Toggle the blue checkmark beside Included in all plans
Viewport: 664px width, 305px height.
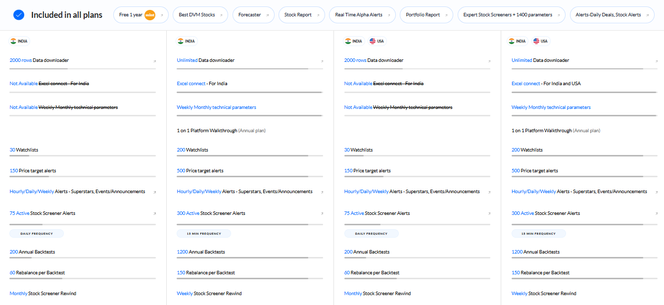click(19, 15)
